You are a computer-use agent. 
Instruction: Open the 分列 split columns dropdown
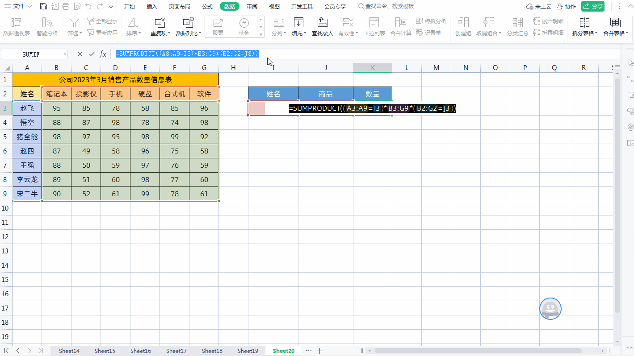278,27
